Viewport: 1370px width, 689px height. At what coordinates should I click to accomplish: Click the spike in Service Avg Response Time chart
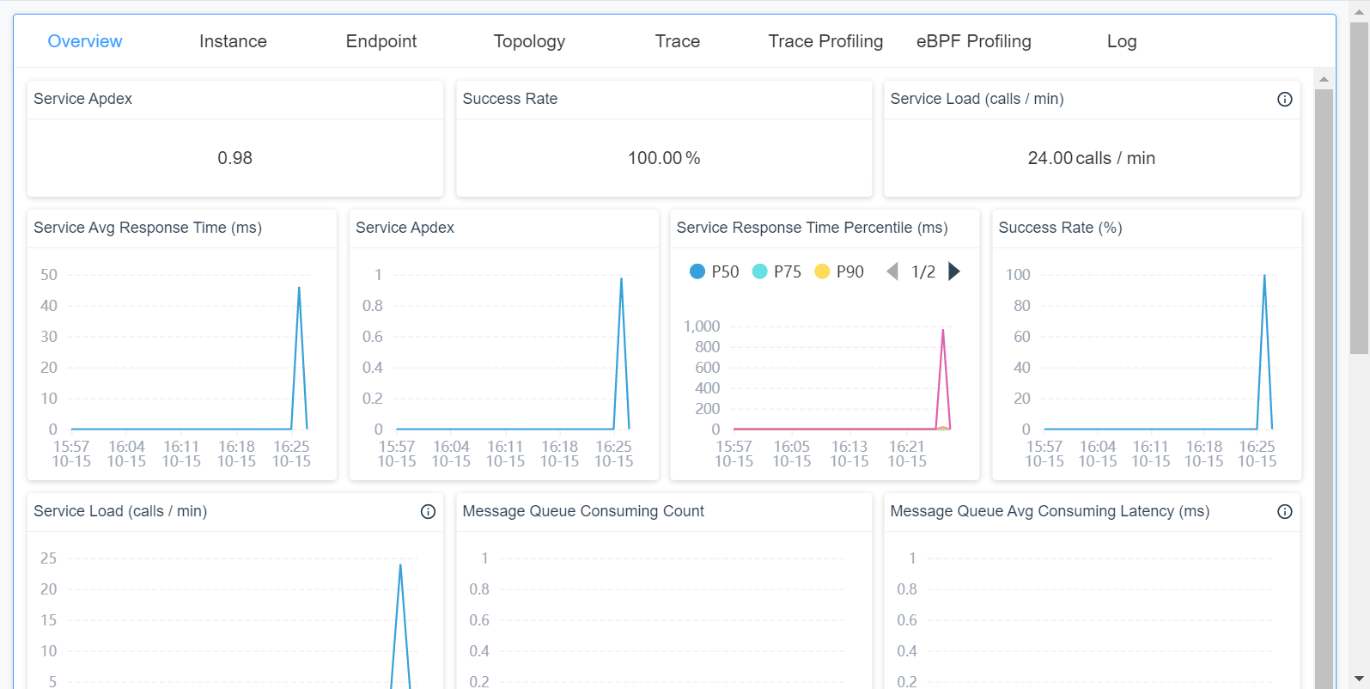(x=299, y=288)
